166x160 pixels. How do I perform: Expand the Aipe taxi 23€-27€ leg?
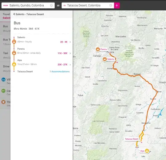tap(64, 65)
